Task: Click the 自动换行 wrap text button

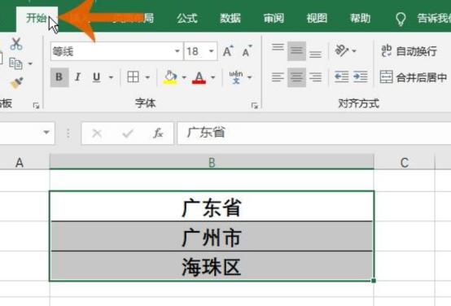Action: pyautogui.click(x=409, y=51)
